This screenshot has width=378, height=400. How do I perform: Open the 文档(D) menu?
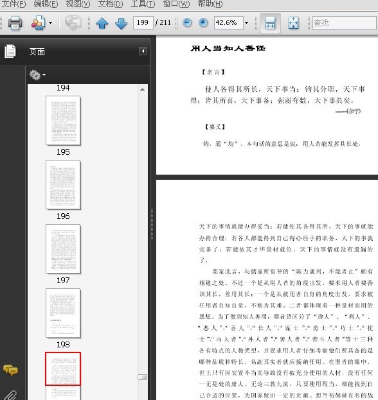[111, 4]
